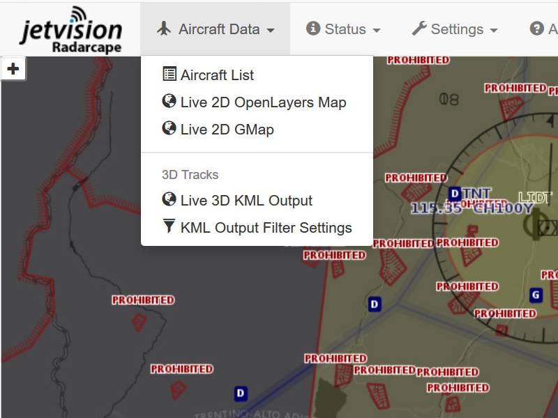Click the LIDT airport label
Screen dimensions: 558x418
pyautogui.click(x=535, y=198)
